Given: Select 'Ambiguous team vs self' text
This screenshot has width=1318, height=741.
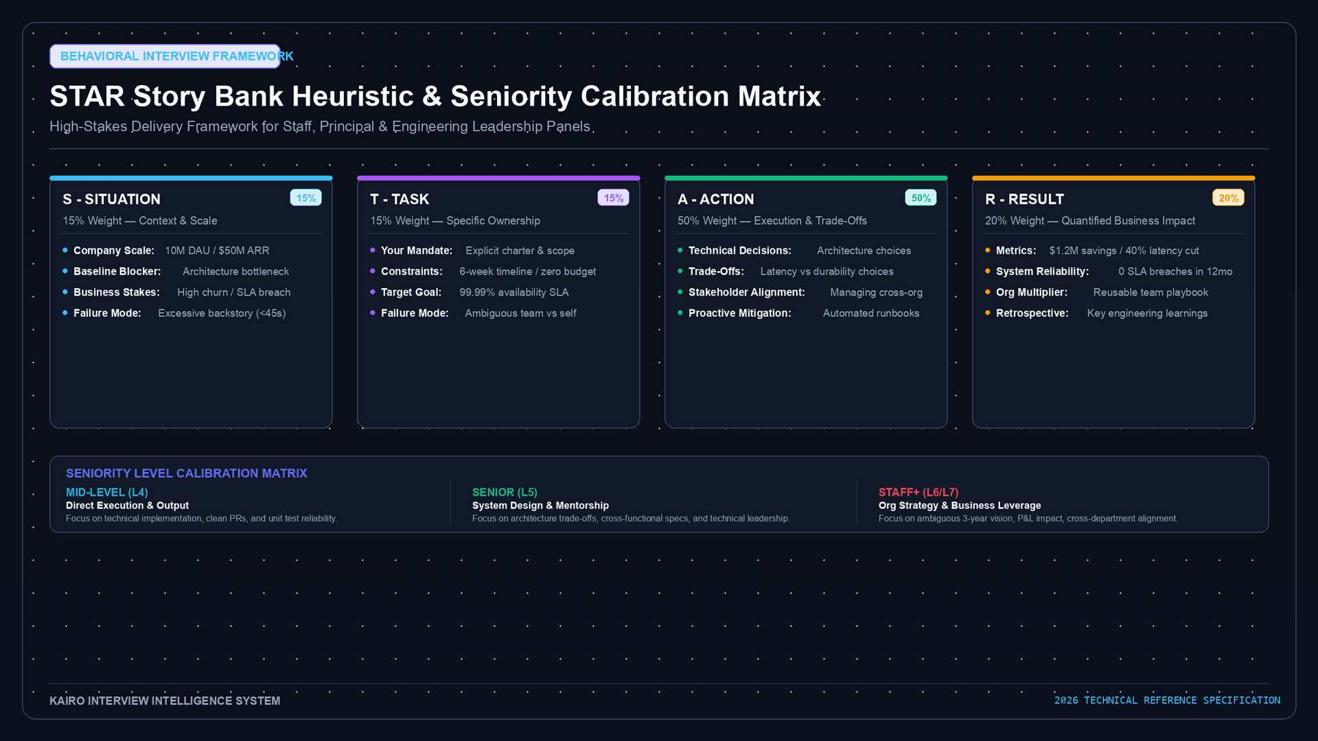Looking at the screenshot, I should [x=520, y=313].
